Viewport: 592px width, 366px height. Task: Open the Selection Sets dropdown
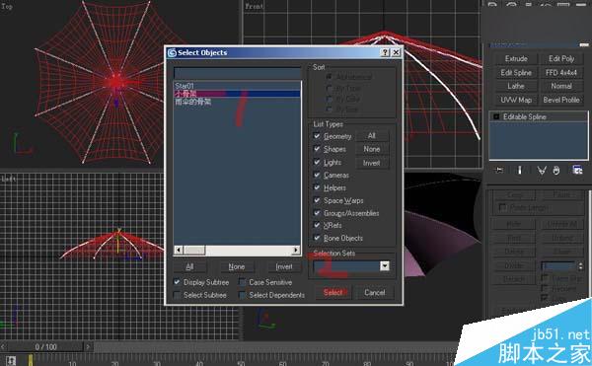coord(385,266)
